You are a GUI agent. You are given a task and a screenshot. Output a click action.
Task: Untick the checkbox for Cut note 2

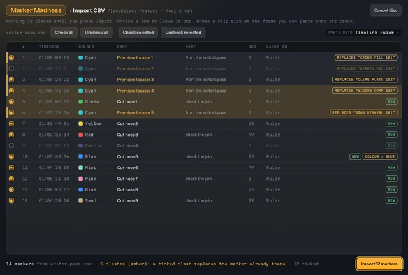11,124
